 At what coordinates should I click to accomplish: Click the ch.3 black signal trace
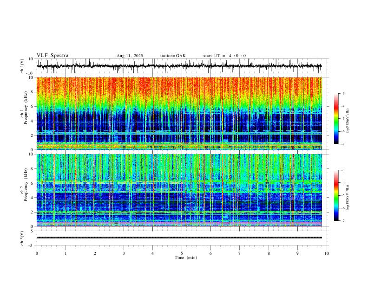click(179, 238)
